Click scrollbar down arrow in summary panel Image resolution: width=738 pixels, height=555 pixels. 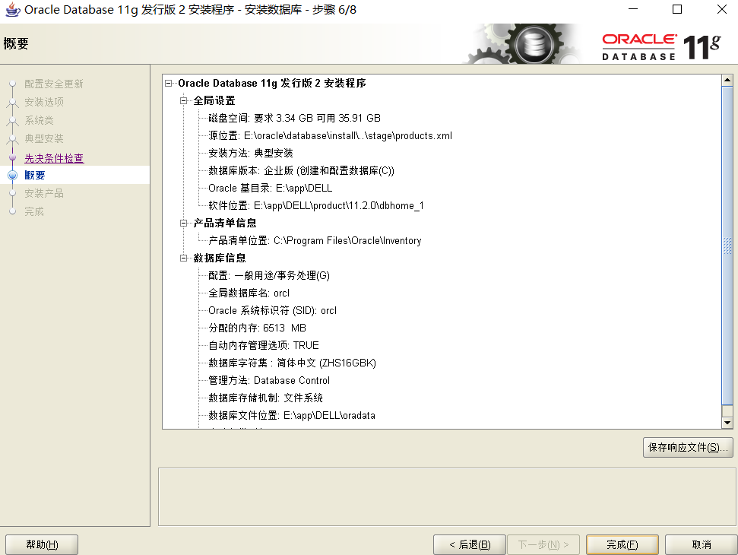pyautogui.click(x=727, y=422)
